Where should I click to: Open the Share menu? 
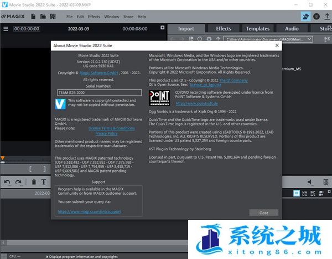pyautogui.click(x=128, y=17)
